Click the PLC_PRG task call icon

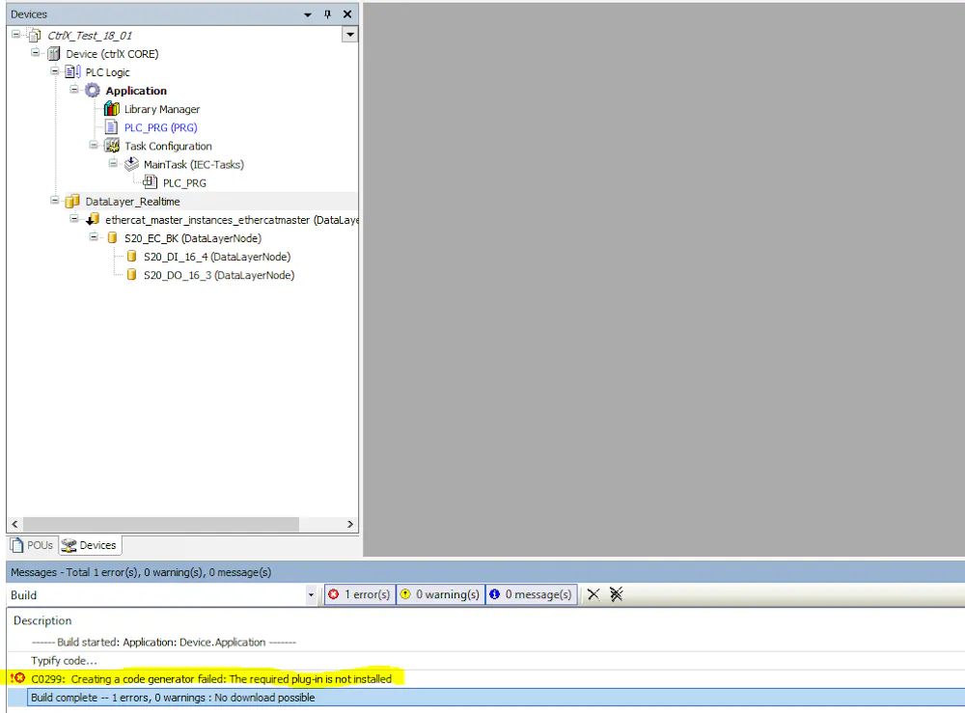coord(150,182)
